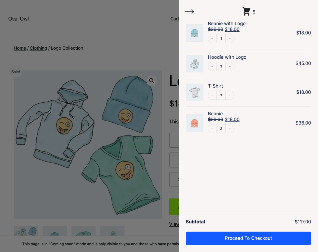Close the cart drawer with the arrow icon
Image resolution: width=318 pixels, height=252 pixels.
click(x=189, y=11)
